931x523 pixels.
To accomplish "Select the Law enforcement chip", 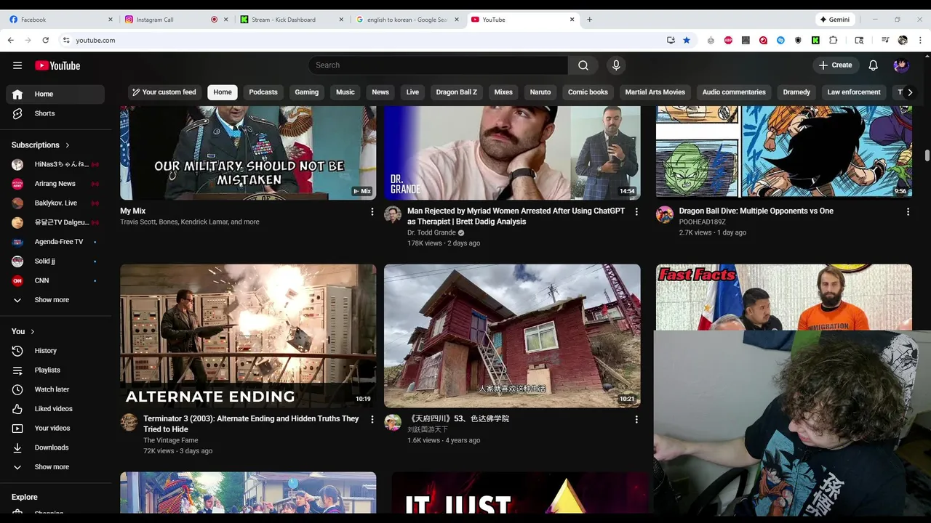I will tap(854, 92).
